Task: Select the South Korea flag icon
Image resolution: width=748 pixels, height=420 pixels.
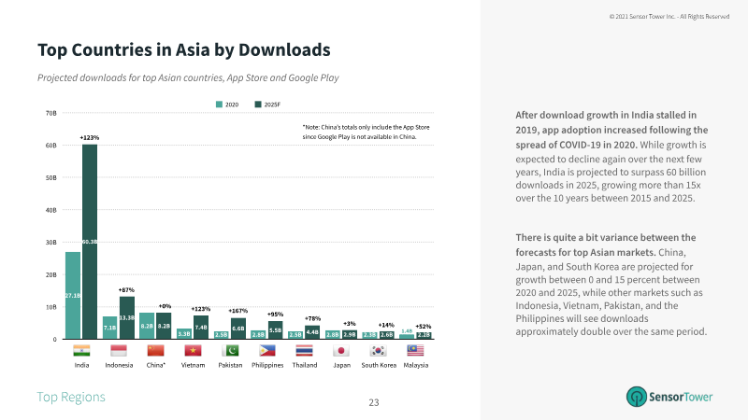Action: pyautogui.click(x=379, y=351)
